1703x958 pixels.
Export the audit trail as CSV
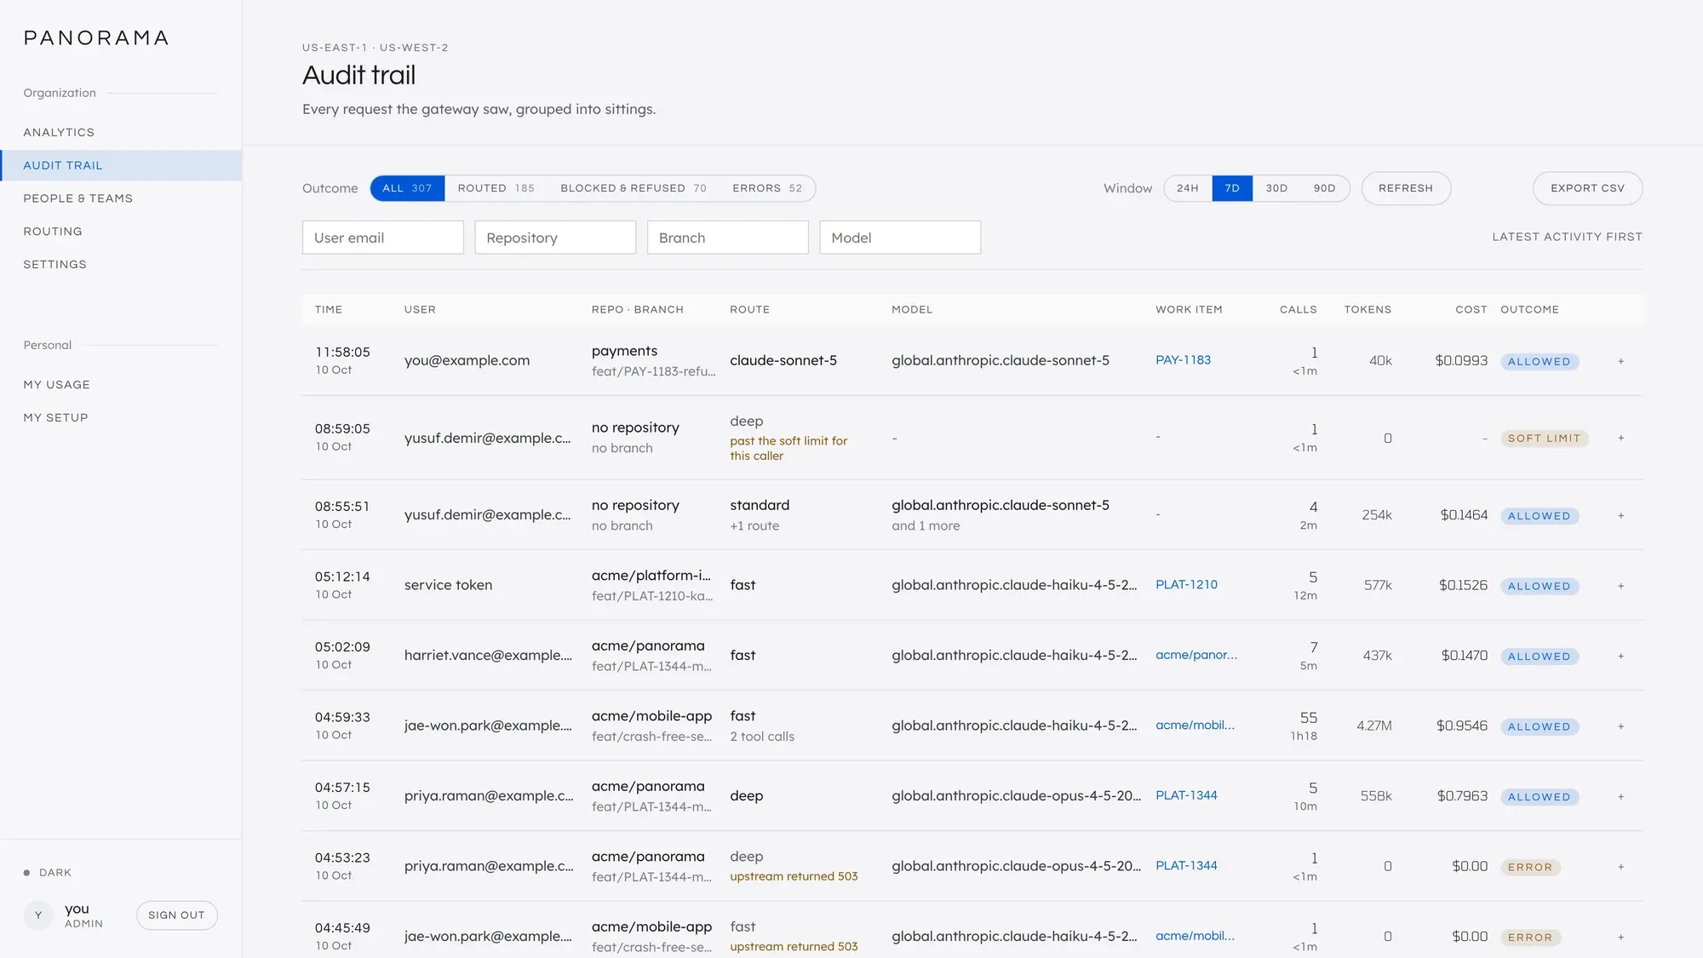[1587, 188]
